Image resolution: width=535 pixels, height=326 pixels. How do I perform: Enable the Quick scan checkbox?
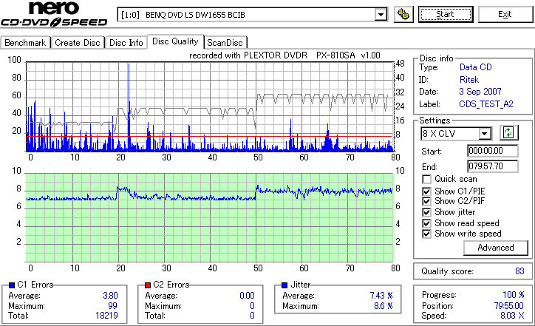(426, 179)
